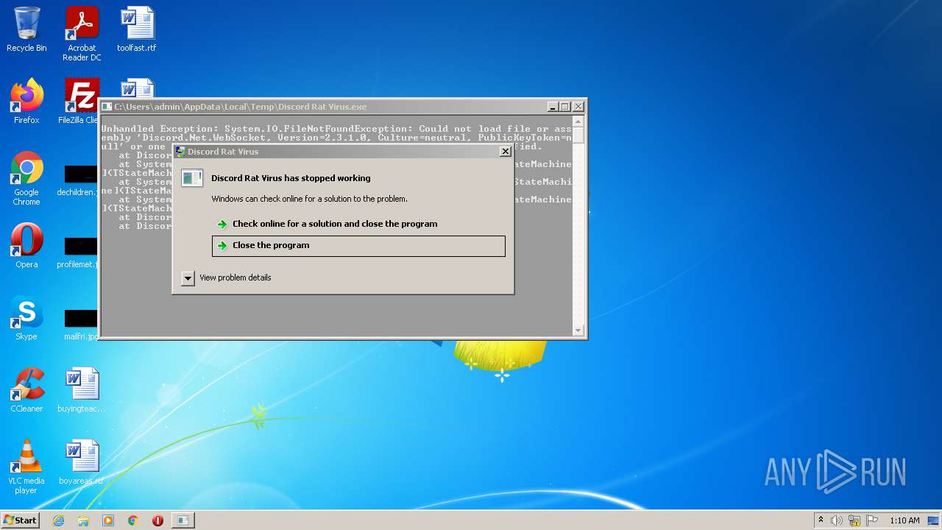
Task: Open the Action Center flag icon
Action: [x=872, y=520]
